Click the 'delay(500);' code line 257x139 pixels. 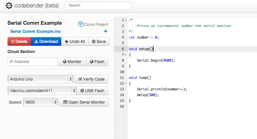click(148, 95)
